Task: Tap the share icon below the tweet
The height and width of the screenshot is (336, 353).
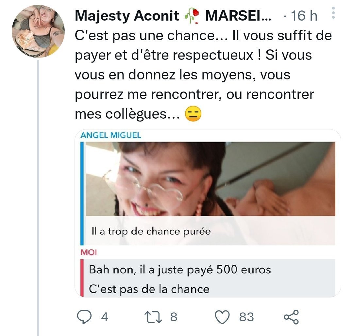Action: 291,317
